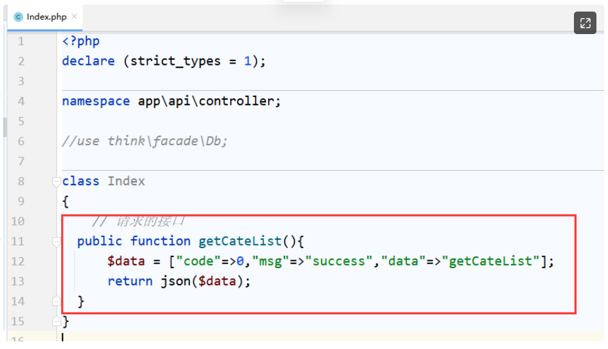Select the Index.php tab
This screenshot has height=349, width=608.
pyautogui.click(x=46, y=17)
